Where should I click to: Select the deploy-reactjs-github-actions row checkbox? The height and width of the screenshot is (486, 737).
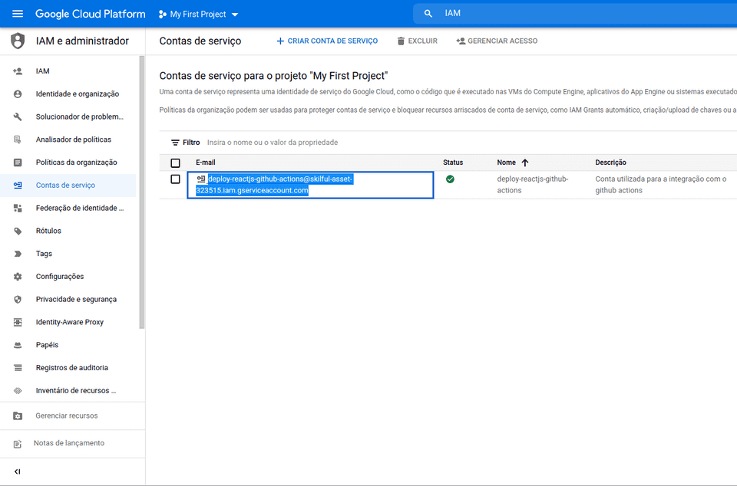(x=175, y=179)
